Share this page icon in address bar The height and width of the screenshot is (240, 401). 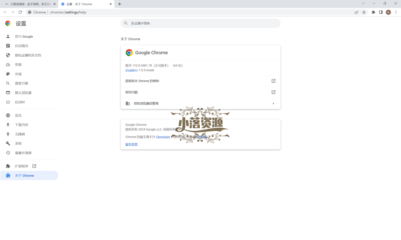point(356,12)
